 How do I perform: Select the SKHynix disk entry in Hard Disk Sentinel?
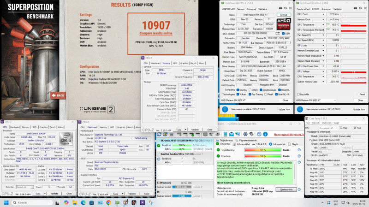point(185,145)
